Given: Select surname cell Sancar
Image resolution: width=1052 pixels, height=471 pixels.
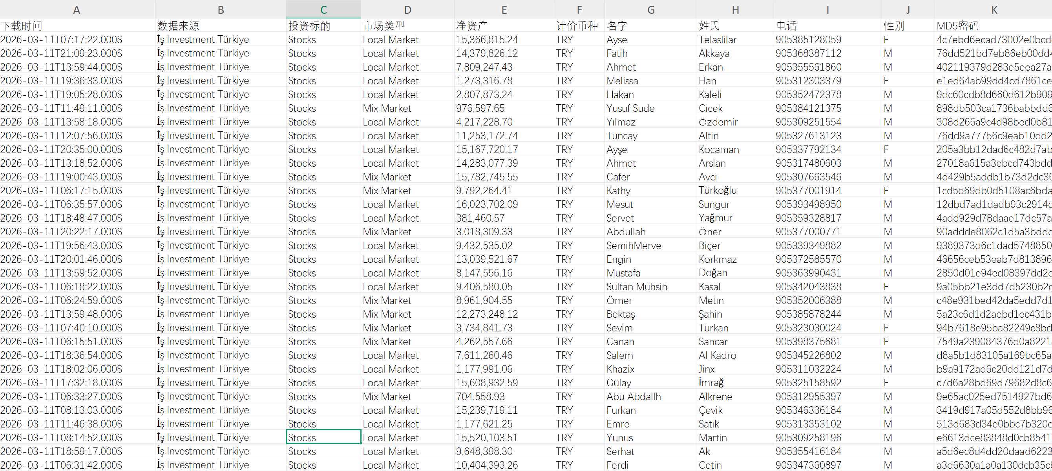Looking at the screenshot, I should (735, 342).
